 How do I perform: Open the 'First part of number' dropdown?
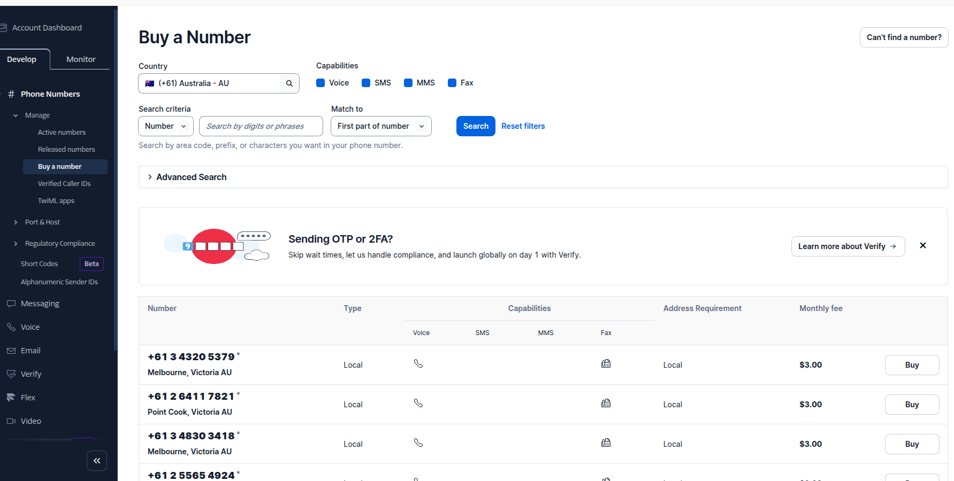380,126
